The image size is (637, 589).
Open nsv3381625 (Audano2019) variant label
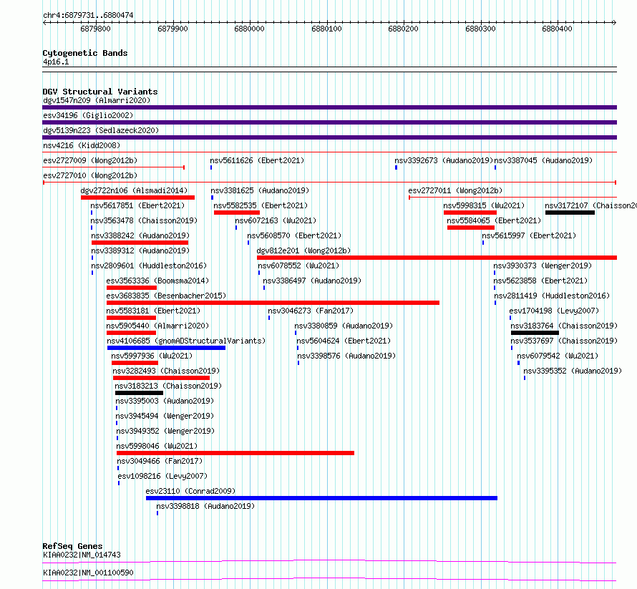(260, 190)
